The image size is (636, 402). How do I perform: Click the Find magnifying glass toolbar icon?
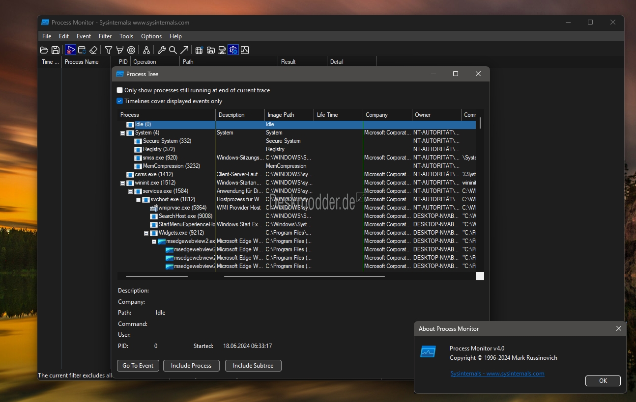coord(173,50)
